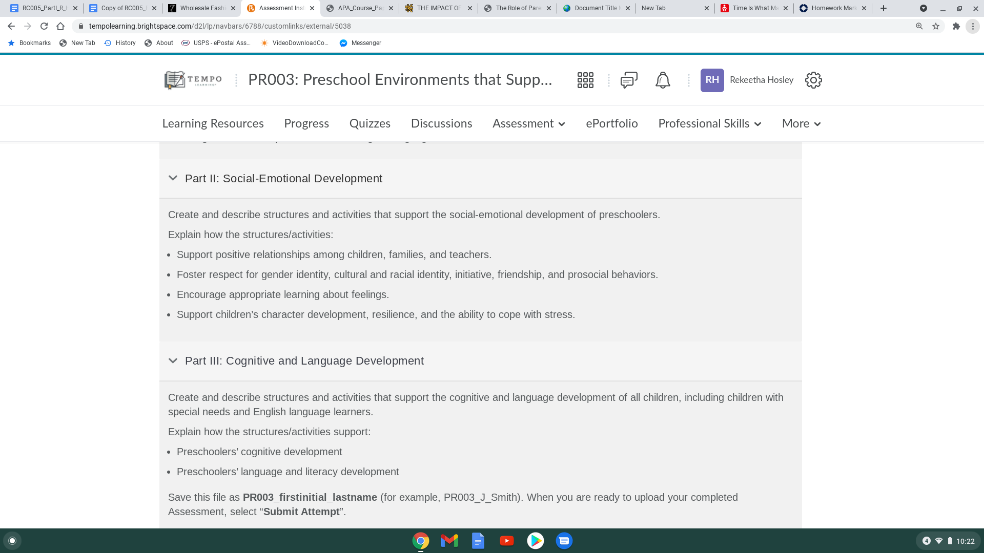
Task: Click the PR003_firstinitial_lastname bold filename text
Action: [310, 497]
